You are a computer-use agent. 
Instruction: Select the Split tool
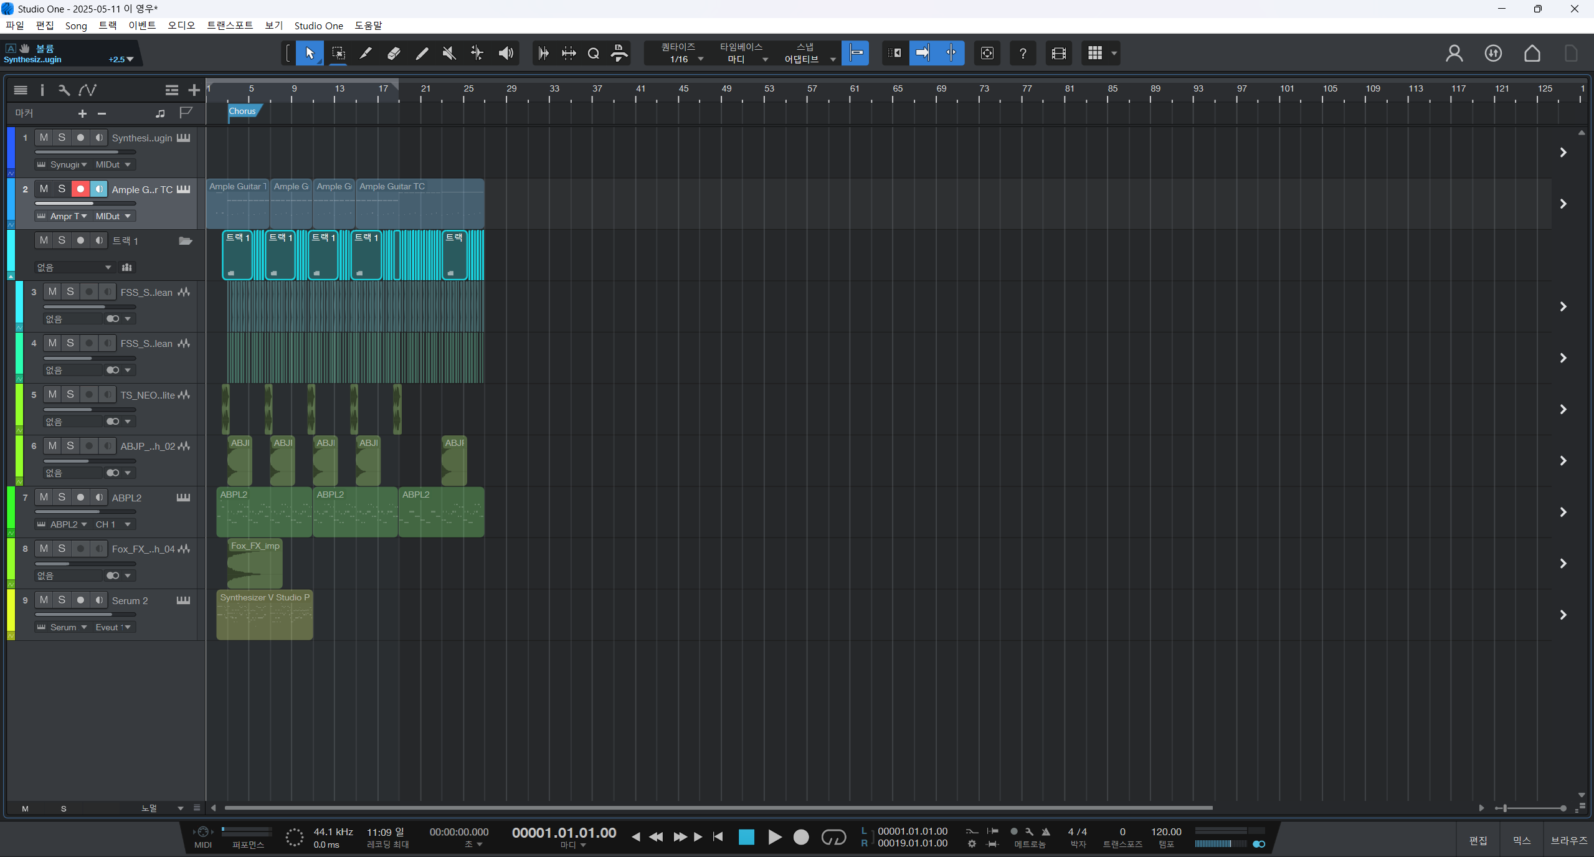pyautogui.click(x=366, y=53)
